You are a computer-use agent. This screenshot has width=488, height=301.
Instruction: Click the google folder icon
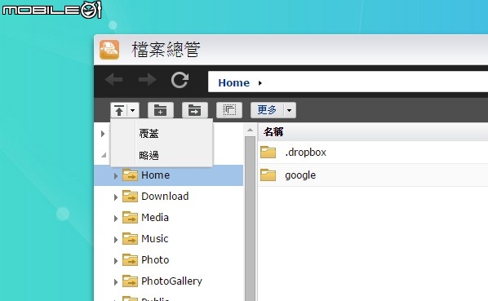(268, 175)
